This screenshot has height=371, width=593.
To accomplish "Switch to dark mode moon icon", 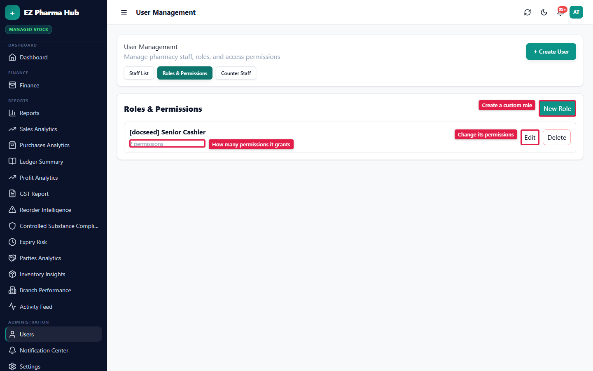I will tap(544, 12).
